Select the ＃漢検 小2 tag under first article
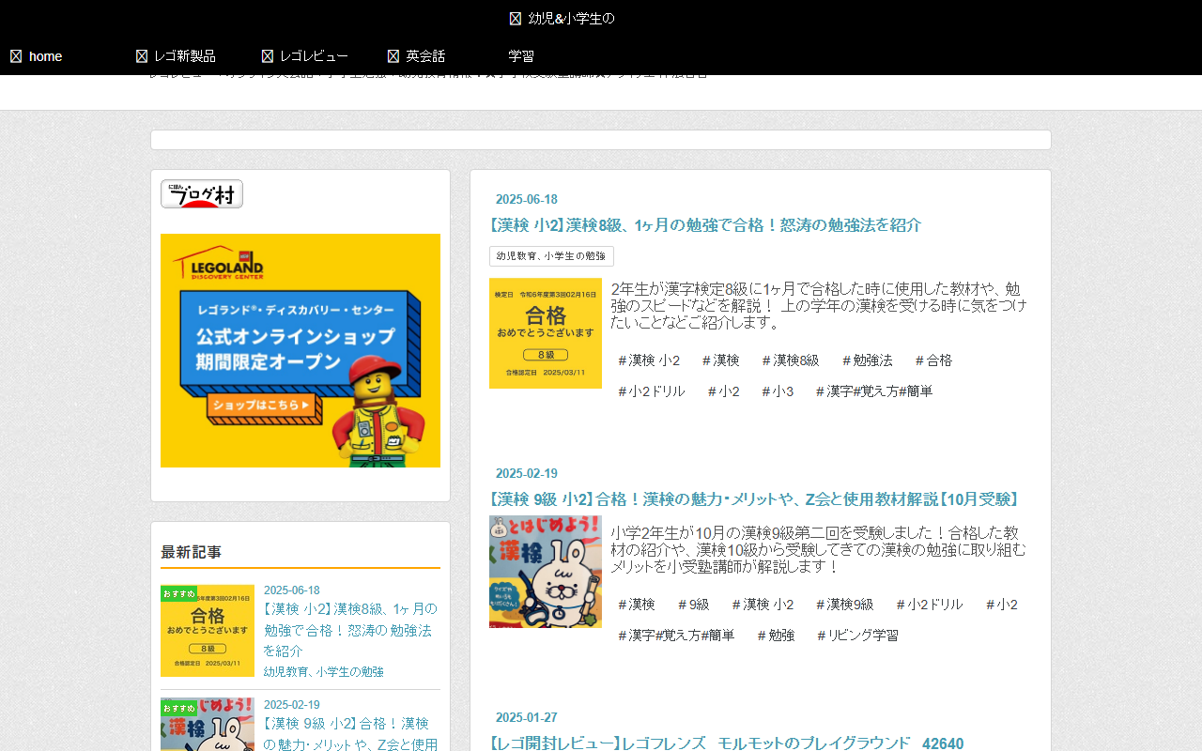 click(648, 360)
